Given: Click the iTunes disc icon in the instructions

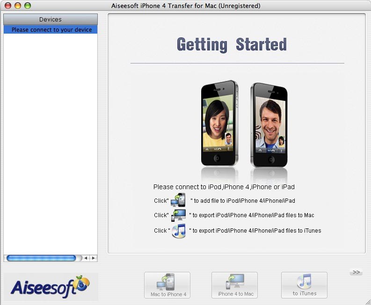Looking at the screenshot, I should tap(179, 231).
